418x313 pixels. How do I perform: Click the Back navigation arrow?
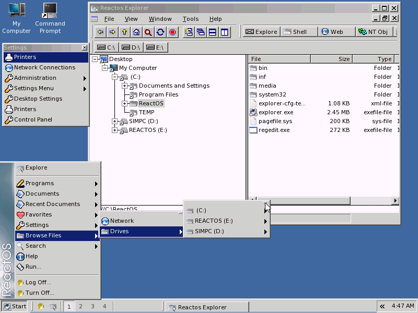point(100,32)
